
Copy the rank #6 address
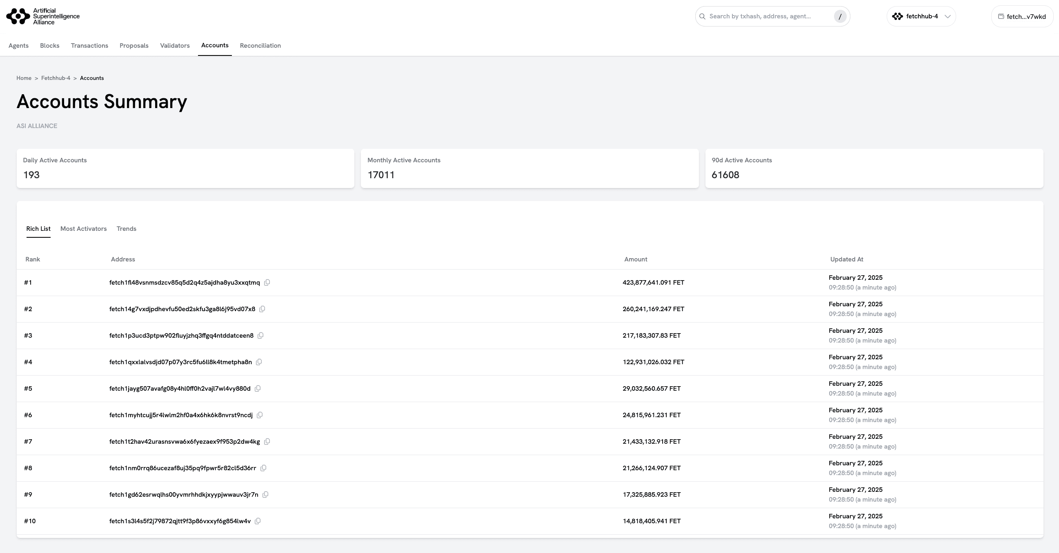tap(260, 415)
